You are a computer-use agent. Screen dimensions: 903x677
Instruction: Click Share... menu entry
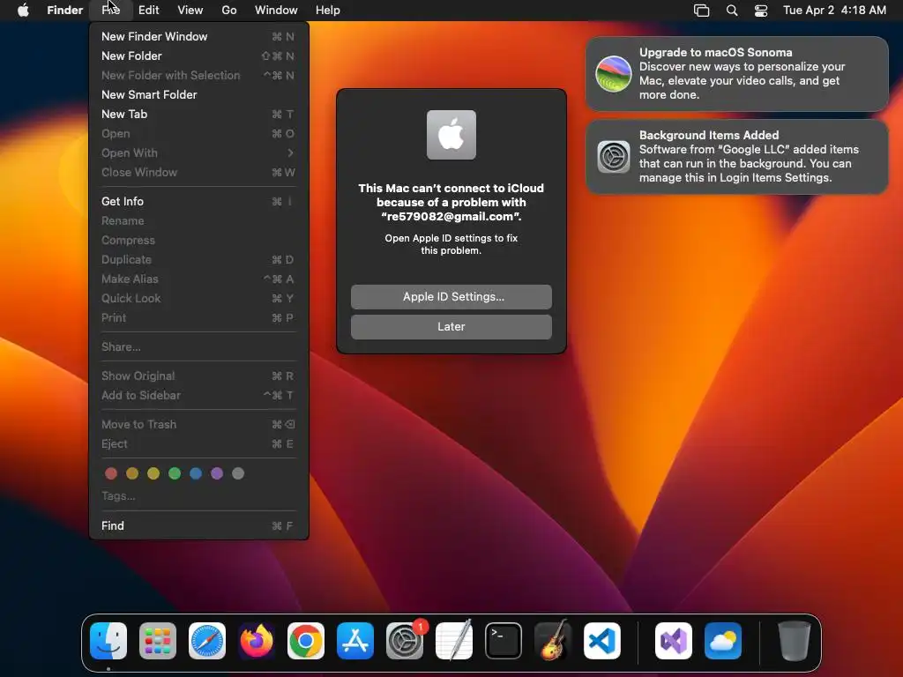(x=198, y=346)
